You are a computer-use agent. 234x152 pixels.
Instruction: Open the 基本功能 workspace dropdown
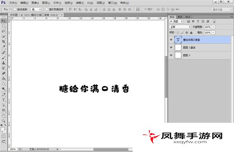pyautogui.click(x=222, y=9)
